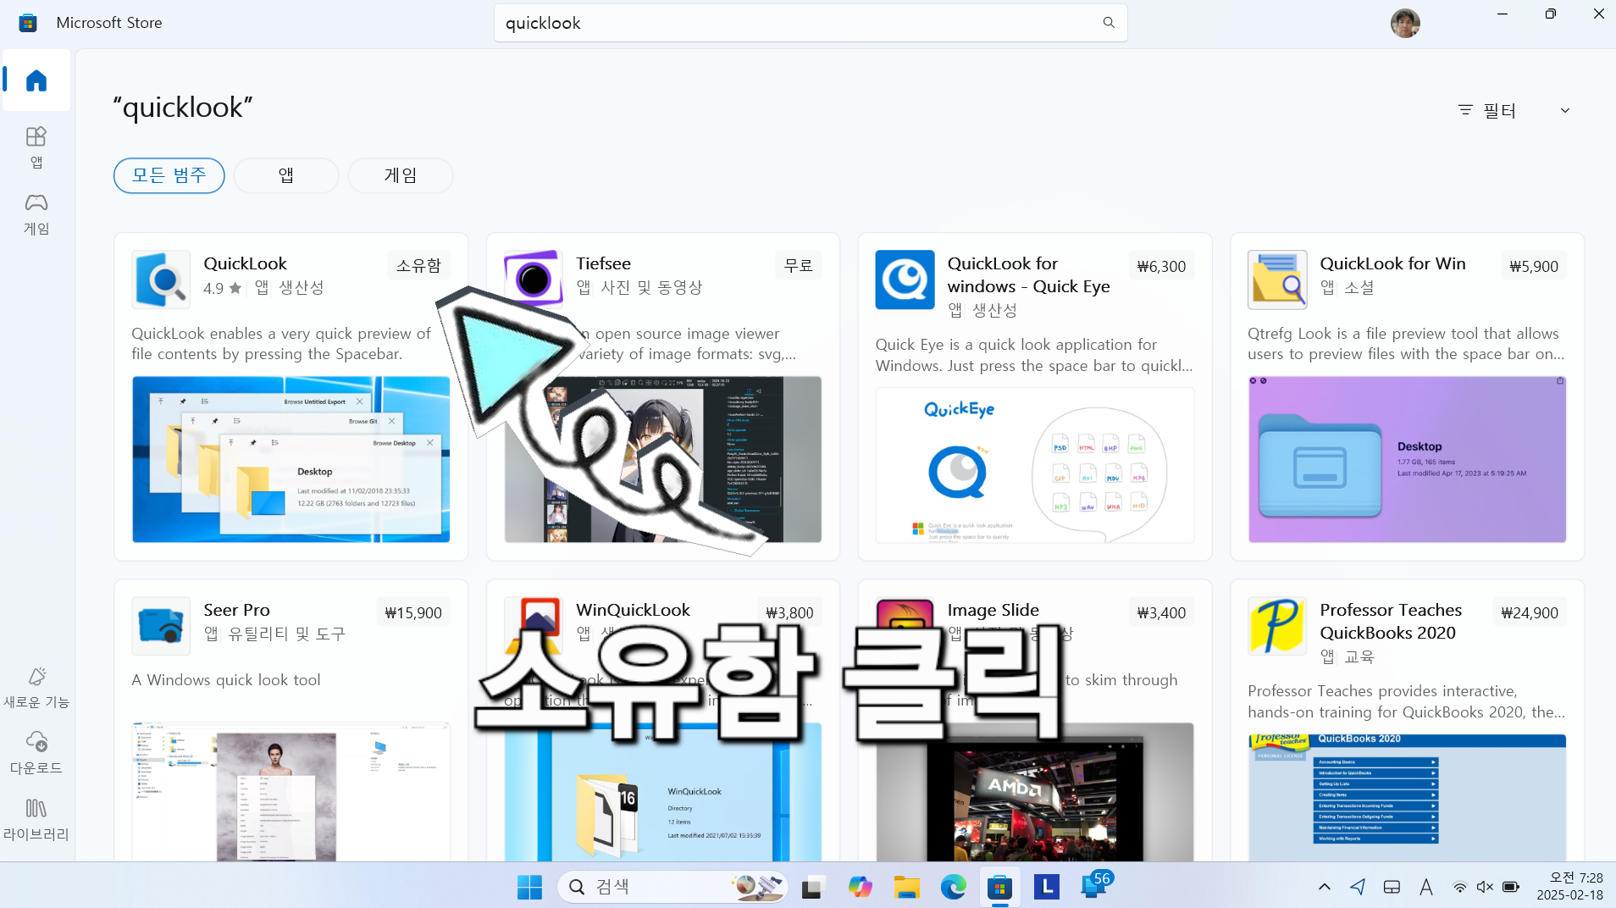The image size is (1616, 908).
Task: Open the Seer Pro screenshot thumbnail
Action: point(291,792)
